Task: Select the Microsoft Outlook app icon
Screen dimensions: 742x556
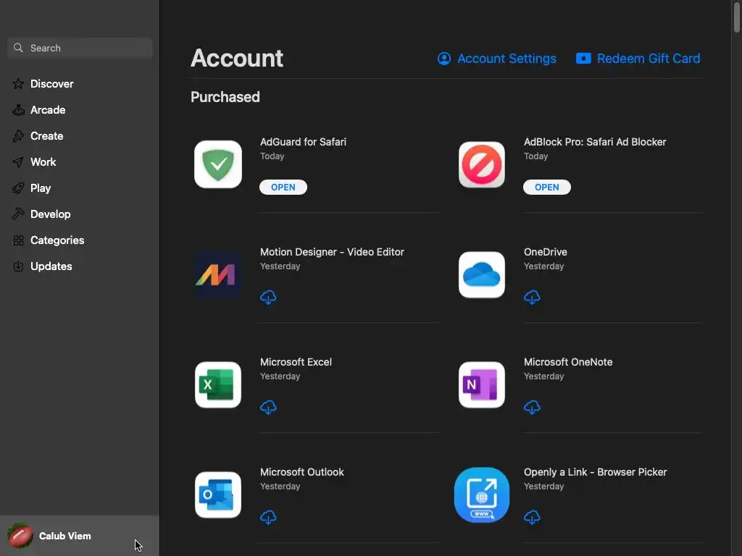Action: (218, 495)
